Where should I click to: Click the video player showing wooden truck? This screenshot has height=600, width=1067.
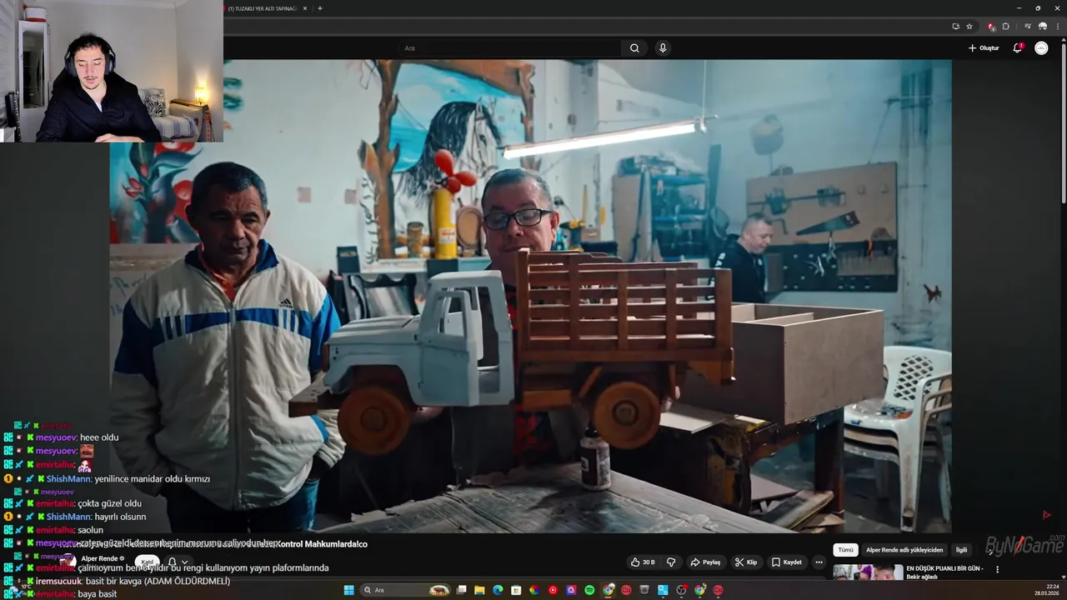[x=530, y=296]
